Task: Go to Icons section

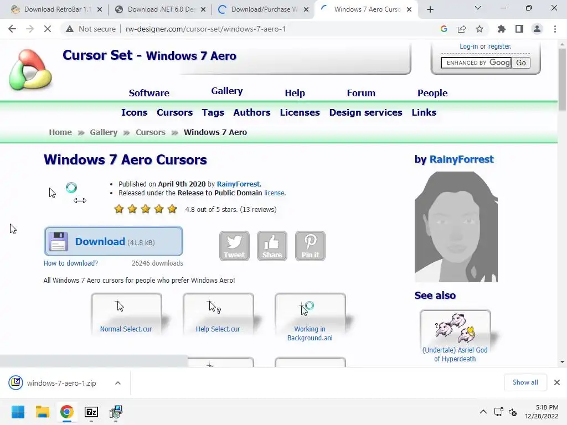Action: 134,112
